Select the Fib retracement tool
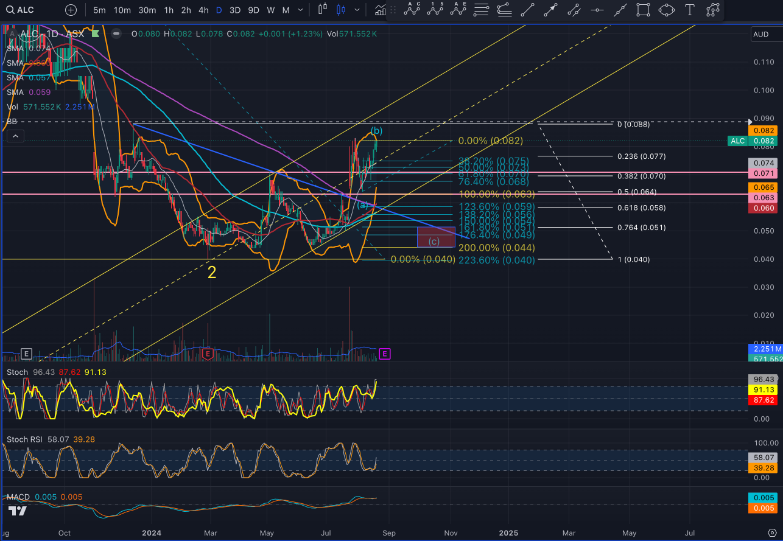This screenshot has height=541, width=783. [x=481, y=10]
